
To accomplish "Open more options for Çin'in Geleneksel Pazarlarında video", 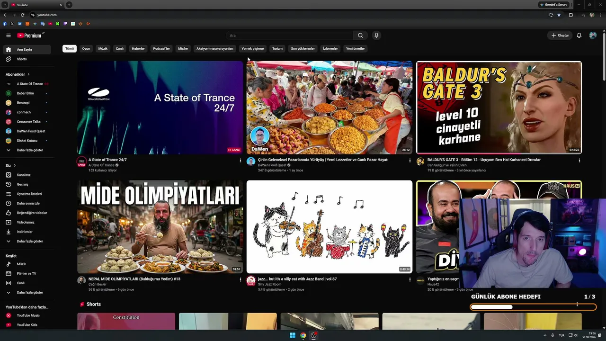I will pos(410,160).
